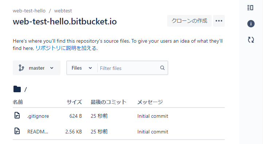This screenshot has height=144, width=263.
Task: Open the READM... file name
Action: coord(38,132)
